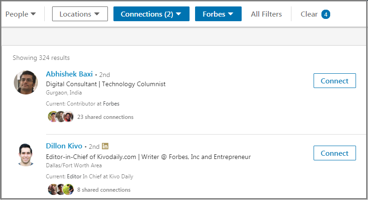Viewport: 368px width, 200px height.
Task: Expand the Forbes company filter
Action: pos(221,14)
